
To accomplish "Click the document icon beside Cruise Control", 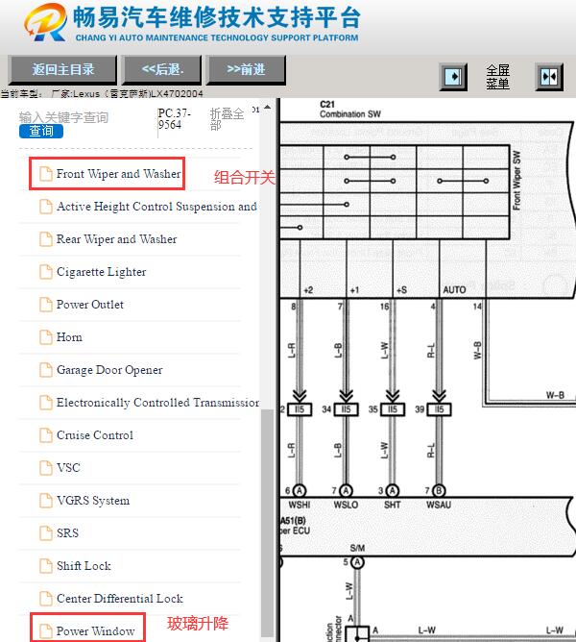I will pos(46,435).
